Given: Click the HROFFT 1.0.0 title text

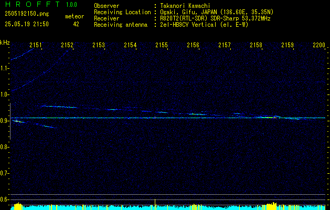Looking at the screenshot, I should [x=41, y=4].
